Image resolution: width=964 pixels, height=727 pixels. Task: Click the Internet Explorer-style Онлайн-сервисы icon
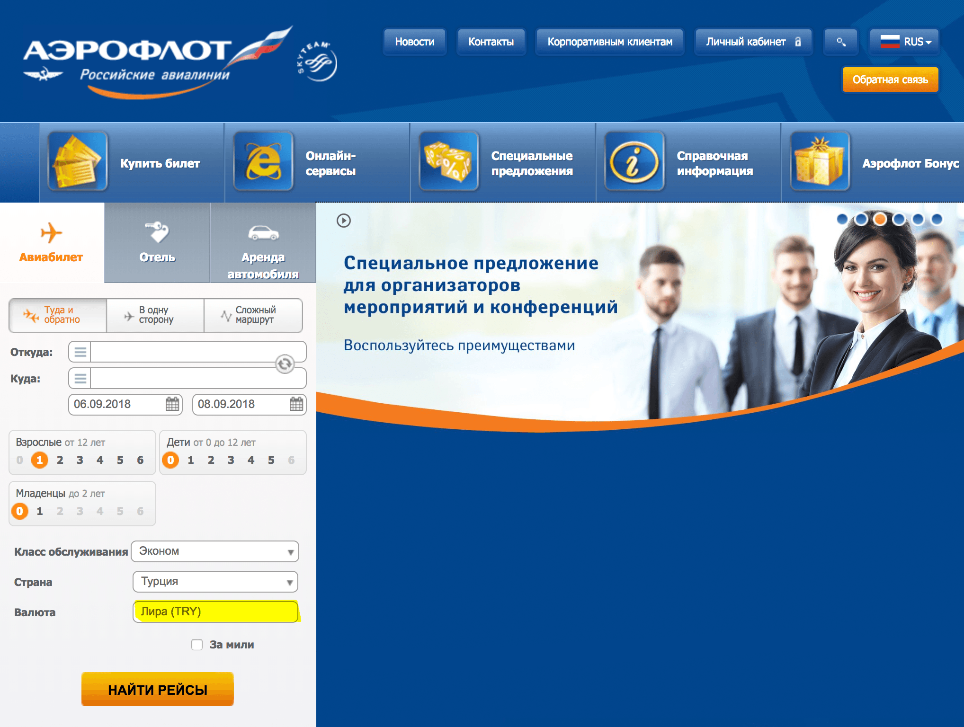[263, 161]
